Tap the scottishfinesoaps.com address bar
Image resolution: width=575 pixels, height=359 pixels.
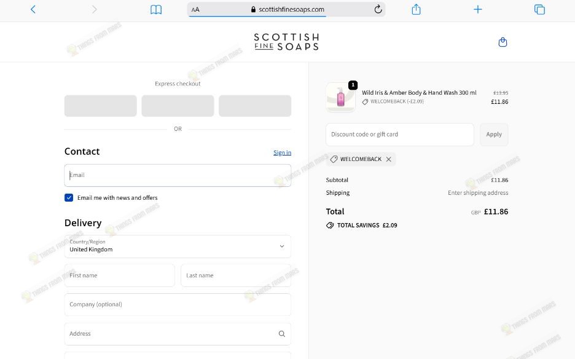click(x=286, y=10)
